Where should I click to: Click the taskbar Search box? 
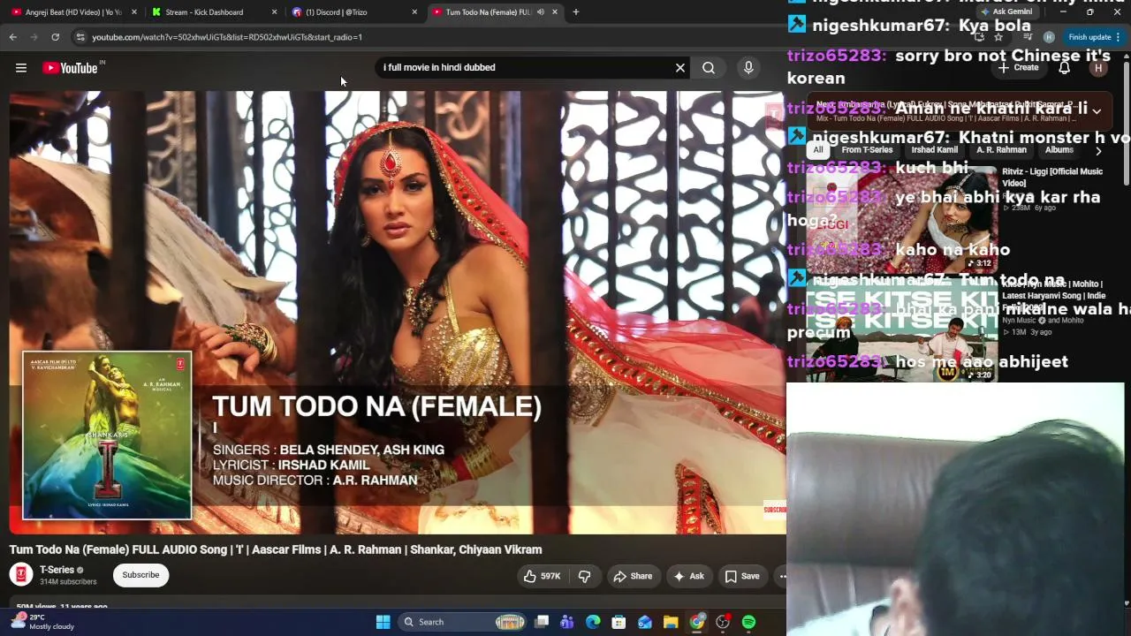click(462, 622)
